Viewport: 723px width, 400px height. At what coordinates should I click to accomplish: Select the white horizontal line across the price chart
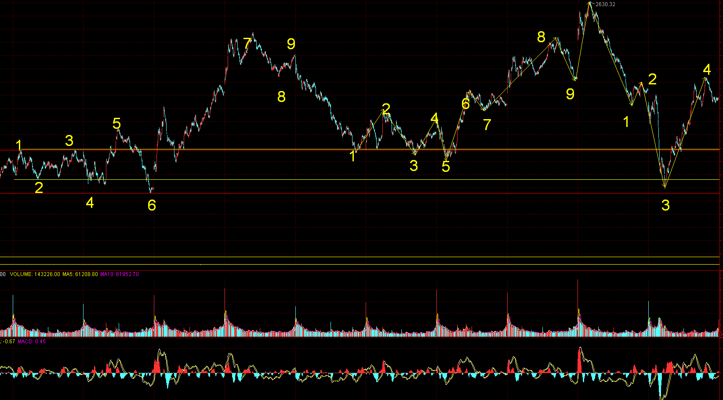tap(360, 149)
